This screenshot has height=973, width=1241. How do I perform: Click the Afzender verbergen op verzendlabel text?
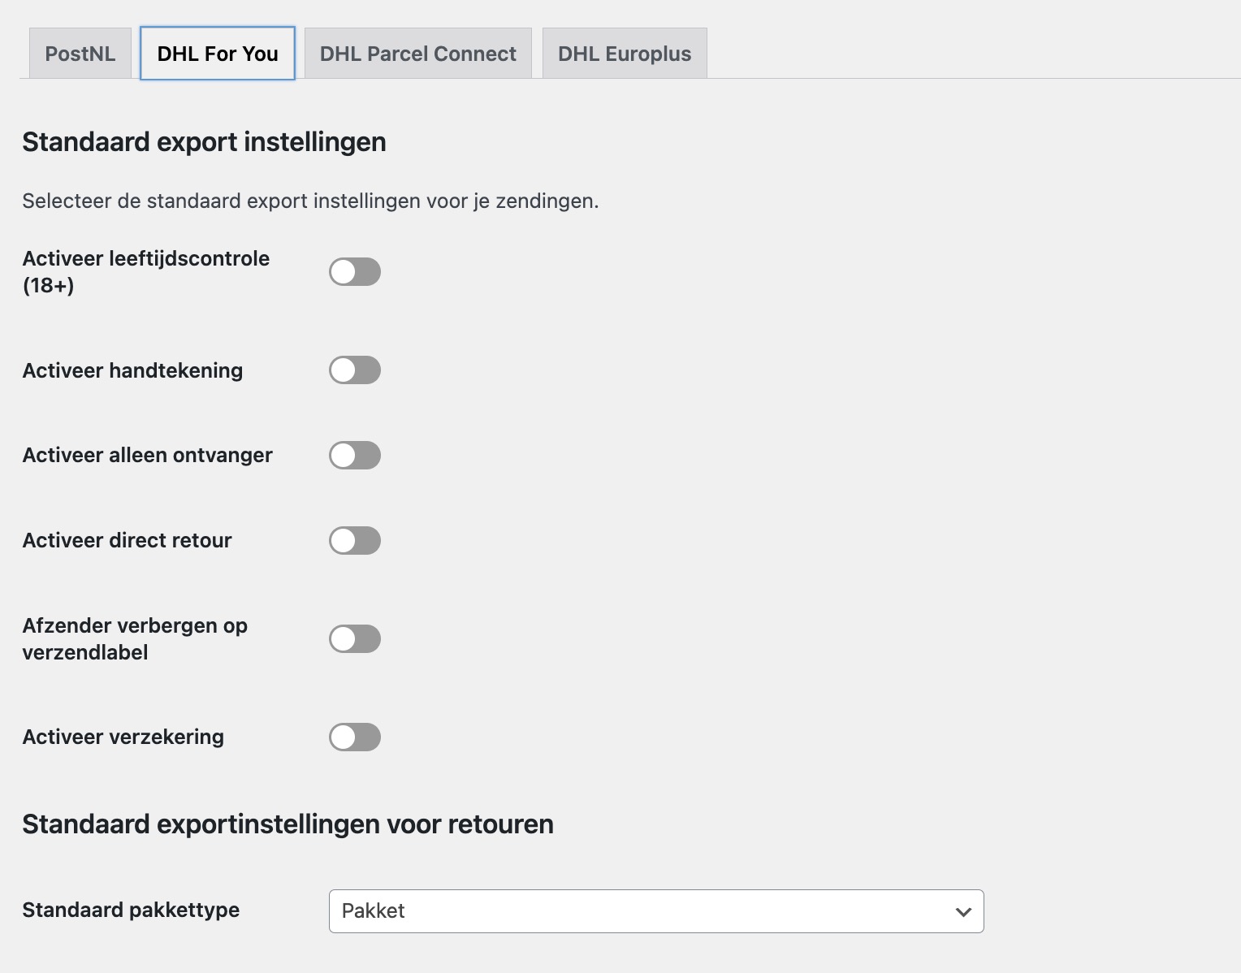pos(135,638)
